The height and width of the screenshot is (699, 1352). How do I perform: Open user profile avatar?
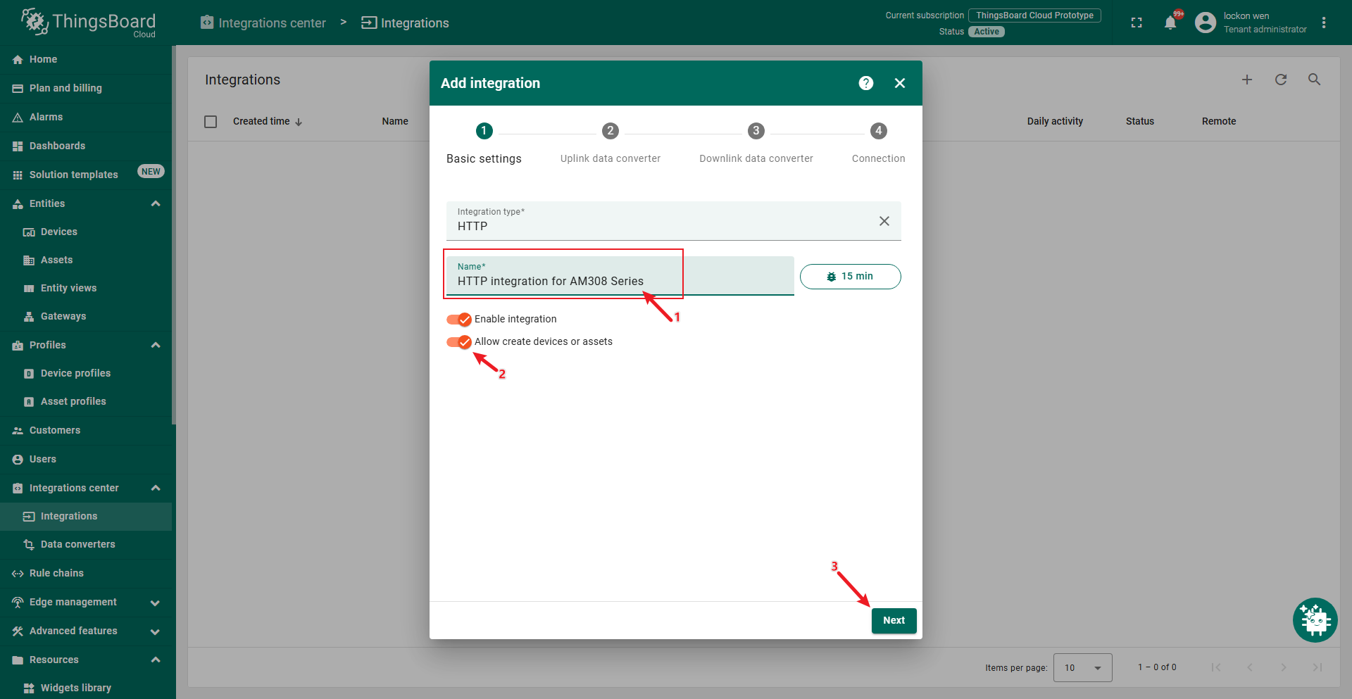coord(1206,23)
